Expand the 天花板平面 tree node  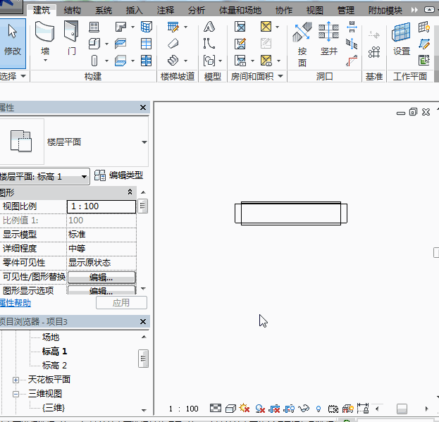16,380
